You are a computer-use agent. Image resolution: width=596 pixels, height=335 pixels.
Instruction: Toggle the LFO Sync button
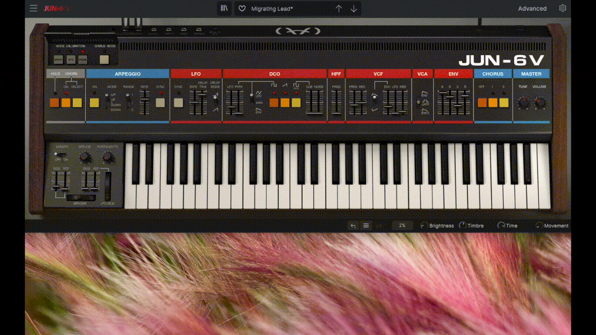click(178, 103)
